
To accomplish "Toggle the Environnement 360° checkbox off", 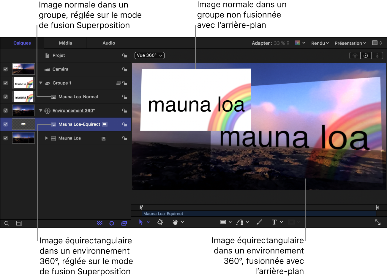I will [5, 110].
